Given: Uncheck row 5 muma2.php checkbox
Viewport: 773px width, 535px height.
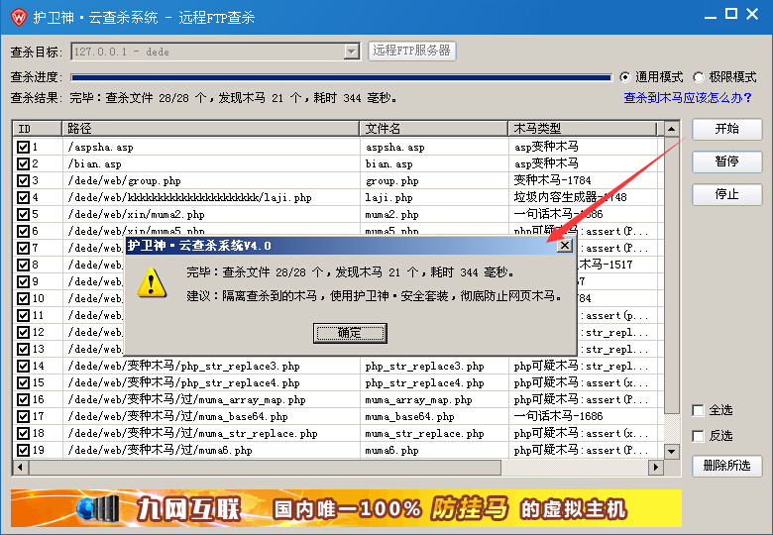Looking at the screenshot, I should [23, 214].
